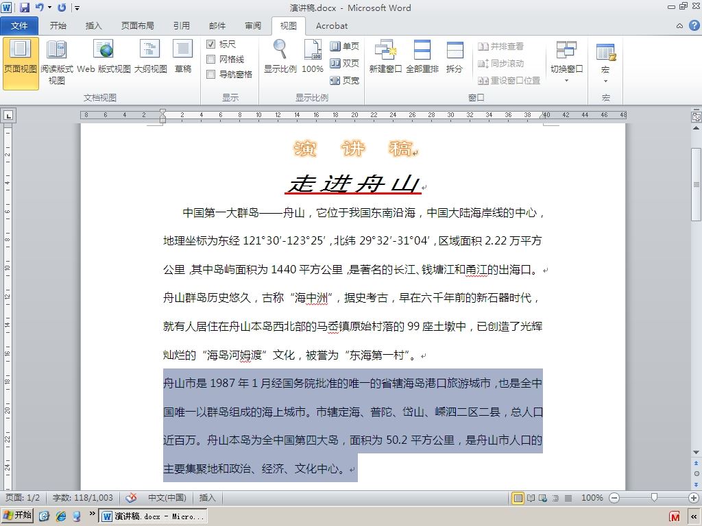Open the Windows 开始 menu
The image size is (702, 526).
coord(18,516)
